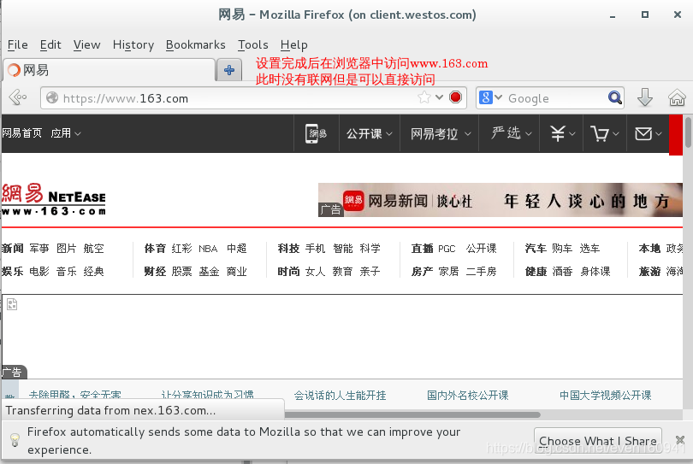This screenshot has height=464, width=693.
Task: Open the yen payment icon menu
Action: (562, 133)
